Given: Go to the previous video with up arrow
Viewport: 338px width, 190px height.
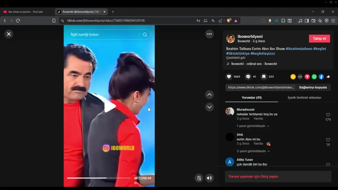Looking at the screenshot, I should point(209,95).
